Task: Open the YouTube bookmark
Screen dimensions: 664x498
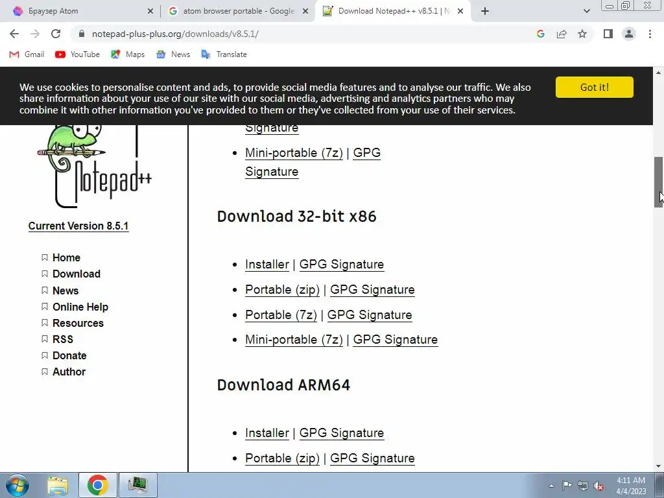Action: (x=78, y=54)
